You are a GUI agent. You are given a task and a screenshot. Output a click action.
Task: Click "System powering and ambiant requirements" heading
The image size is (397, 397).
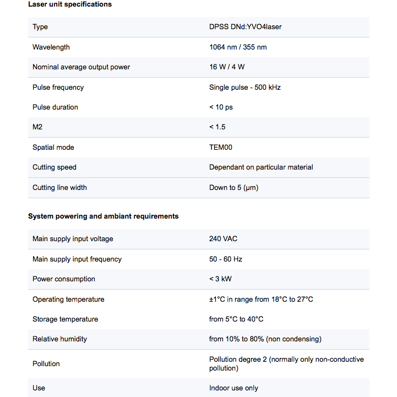tap(104, 216)
